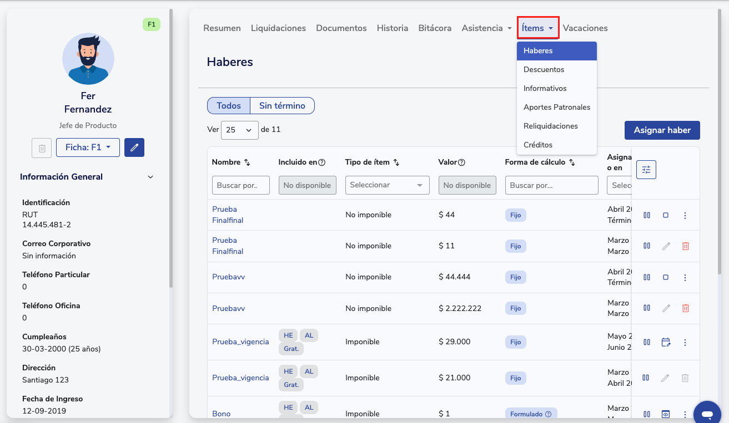The image size is (729, 423).
Task: Select the Todos filter toggle
Action: (x=229, y=106)
